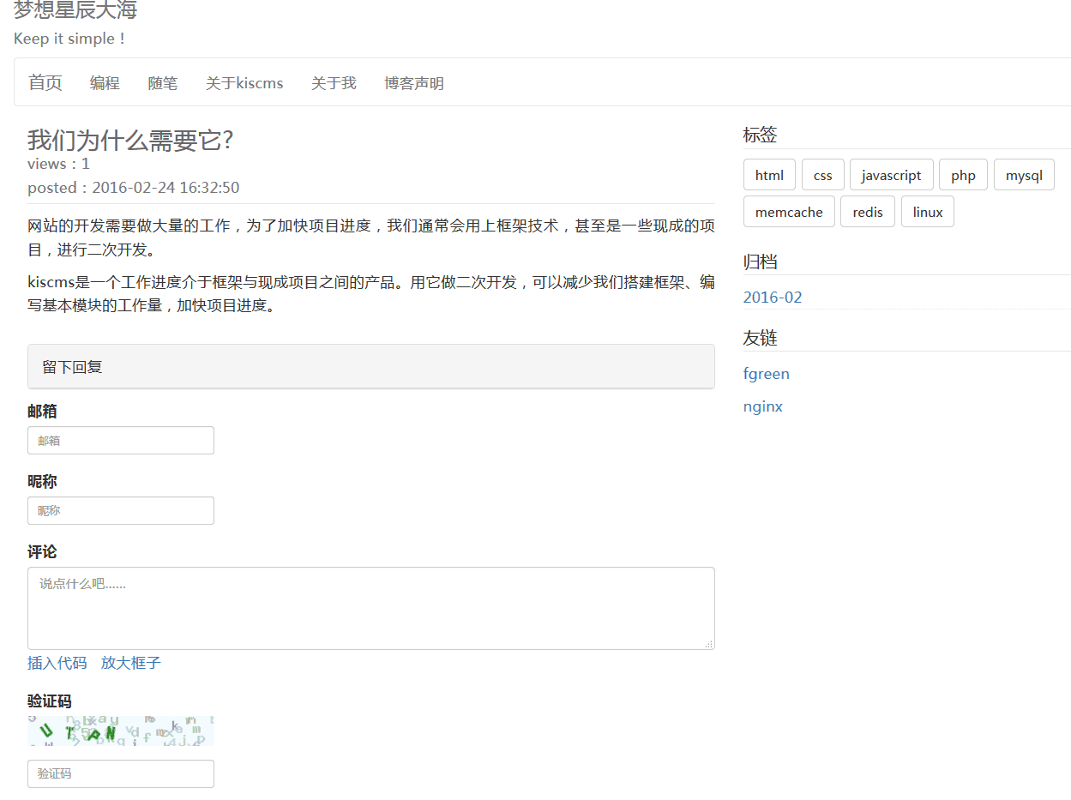Select the memcache tag button

point(789,212)
